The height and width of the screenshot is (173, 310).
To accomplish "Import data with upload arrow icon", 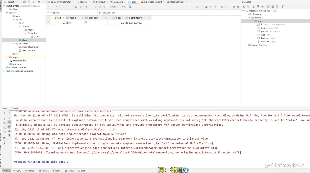I will click(x=211, y=7).
